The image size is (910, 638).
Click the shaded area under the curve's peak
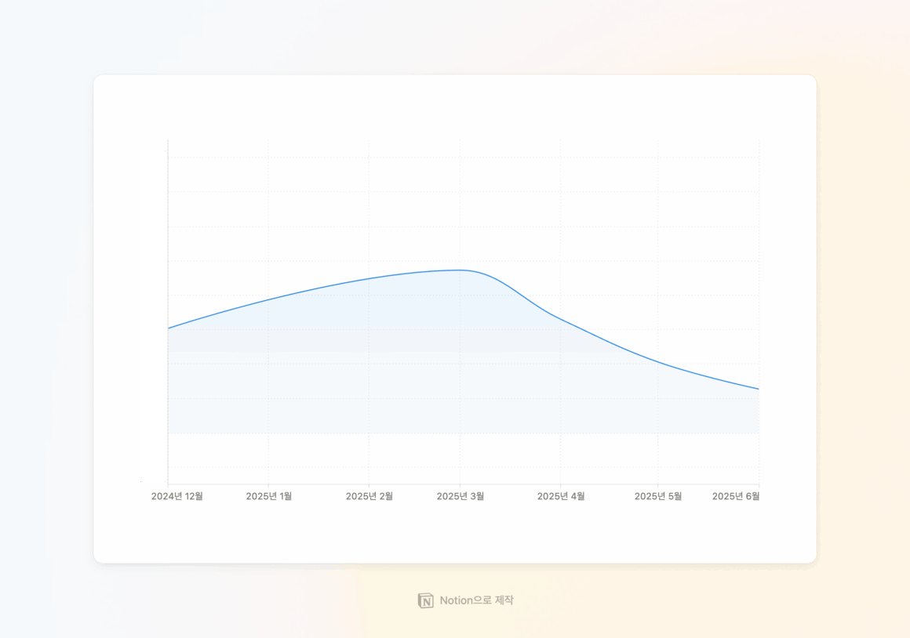click(460, 353)
